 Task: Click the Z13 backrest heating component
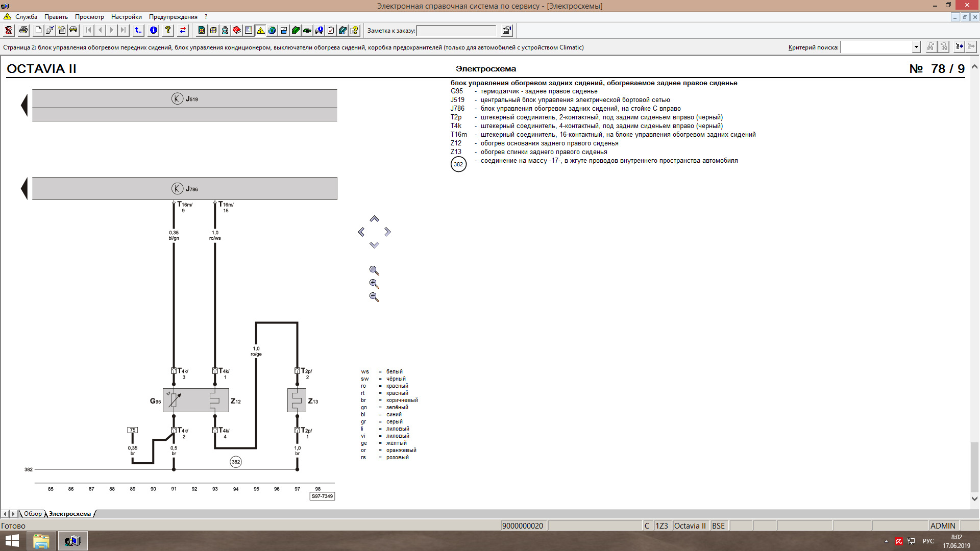297,400
